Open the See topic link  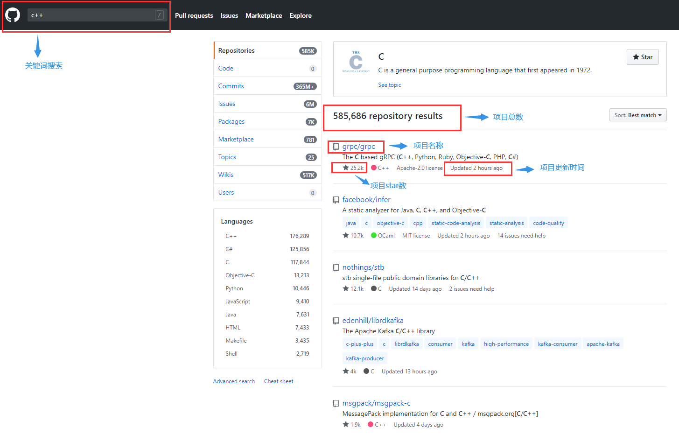(390, 85)
